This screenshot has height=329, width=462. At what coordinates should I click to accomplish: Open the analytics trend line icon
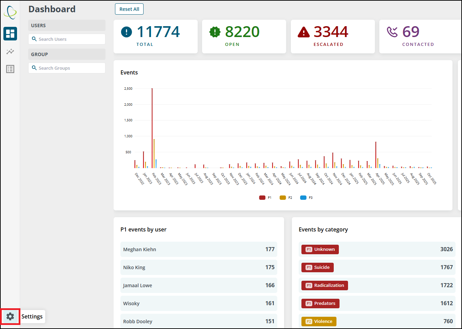coord(10,52)
